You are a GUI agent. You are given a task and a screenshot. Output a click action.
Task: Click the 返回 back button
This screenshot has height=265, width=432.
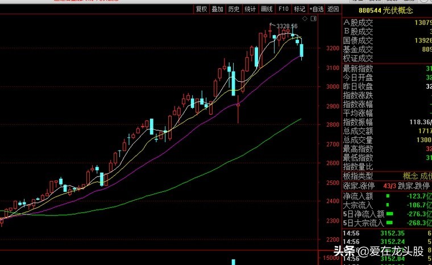point(333,9)
